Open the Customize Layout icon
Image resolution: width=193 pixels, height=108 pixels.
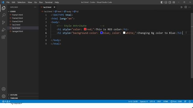(174, 2)
